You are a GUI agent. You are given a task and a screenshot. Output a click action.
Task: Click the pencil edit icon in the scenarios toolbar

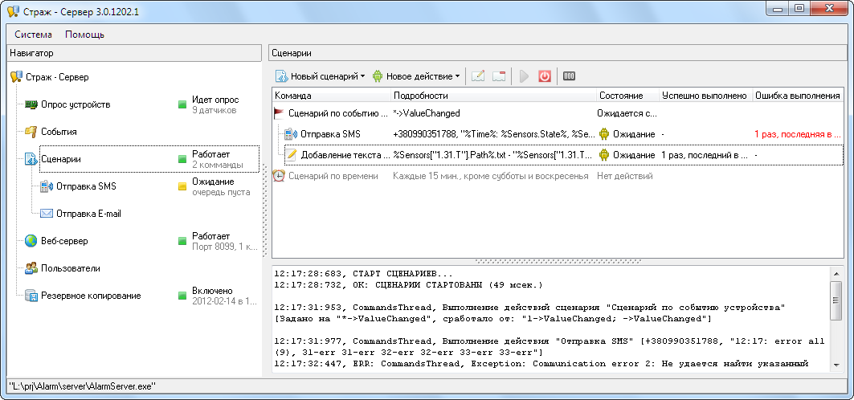[478, 76]
